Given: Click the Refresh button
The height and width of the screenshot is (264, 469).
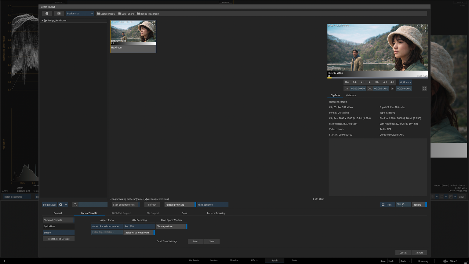Looking at the screenshot, I should click(x=152, y=205).
